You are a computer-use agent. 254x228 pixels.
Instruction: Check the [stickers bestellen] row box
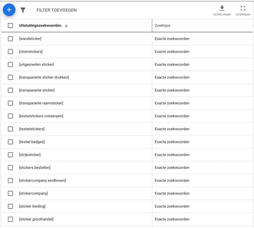pos(11,167)
